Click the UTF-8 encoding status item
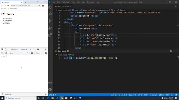This screenshot has width=179, height=100. (140, 95)
